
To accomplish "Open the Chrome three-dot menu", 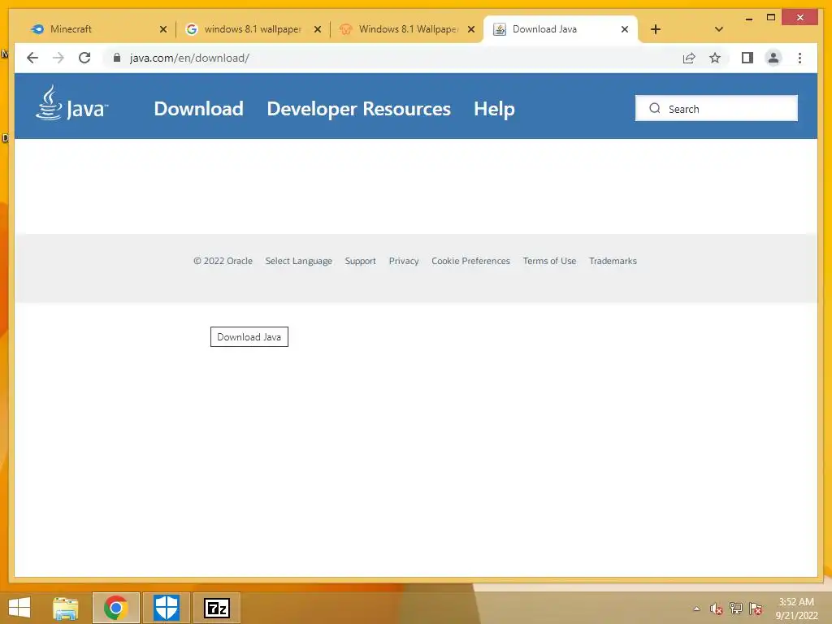I will (x=799, y=58).
